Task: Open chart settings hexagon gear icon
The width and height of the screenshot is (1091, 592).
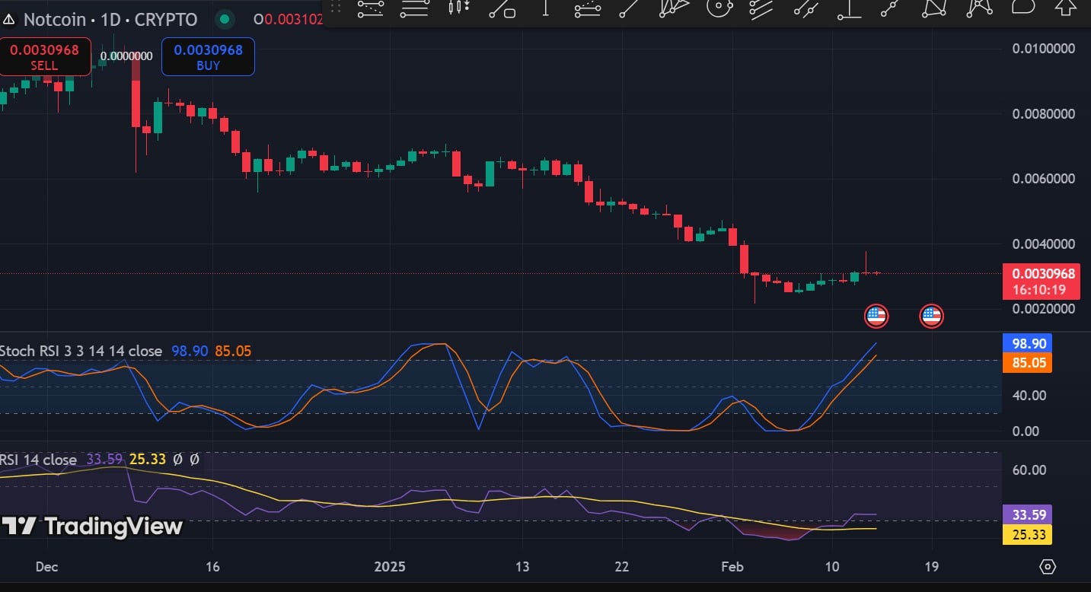Action: point(1048,567)
